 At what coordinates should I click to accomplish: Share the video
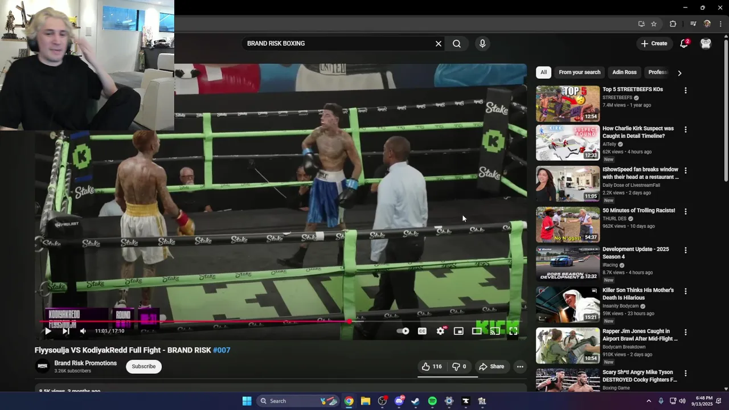click(492, 367)
